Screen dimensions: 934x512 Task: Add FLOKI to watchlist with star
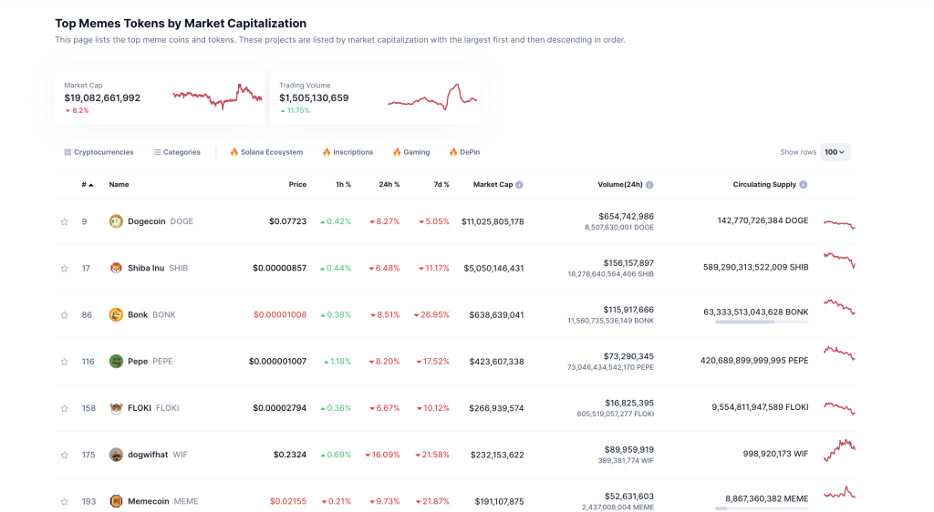(65, 408)
